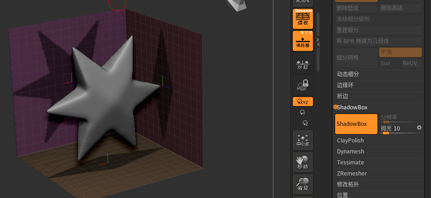This screenshot has height=198, width=431.
Task: Select the Y-axis rotation icon
Action: pyautogui.click(x=303, y=113)
